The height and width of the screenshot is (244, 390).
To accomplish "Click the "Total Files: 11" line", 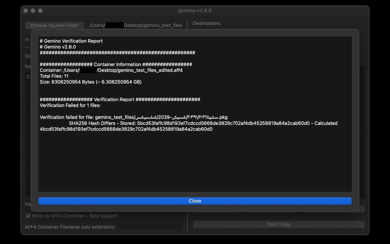I will [54, 76].
